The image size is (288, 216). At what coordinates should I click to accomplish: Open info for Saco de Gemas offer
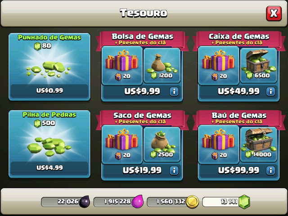coord(174,171)
